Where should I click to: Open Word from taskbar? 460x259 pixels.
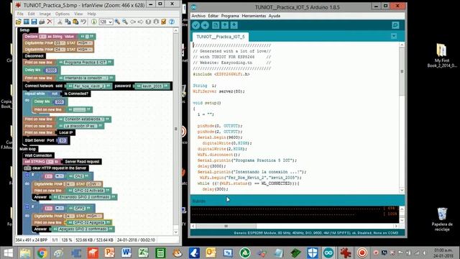pyautogui.click(x=126, y=253)
